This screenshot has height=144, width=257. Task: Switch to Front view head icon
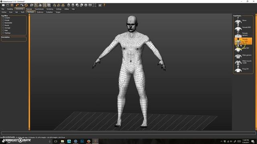coord(69,5)
